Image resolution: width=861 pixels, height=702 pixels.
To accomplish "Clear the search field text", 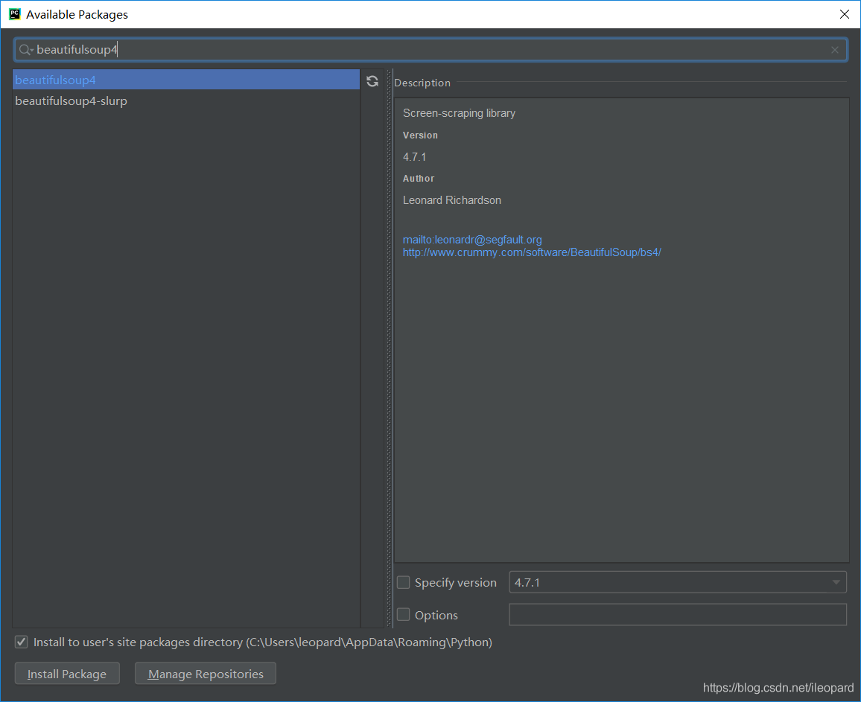I will [x=835, y=50].
